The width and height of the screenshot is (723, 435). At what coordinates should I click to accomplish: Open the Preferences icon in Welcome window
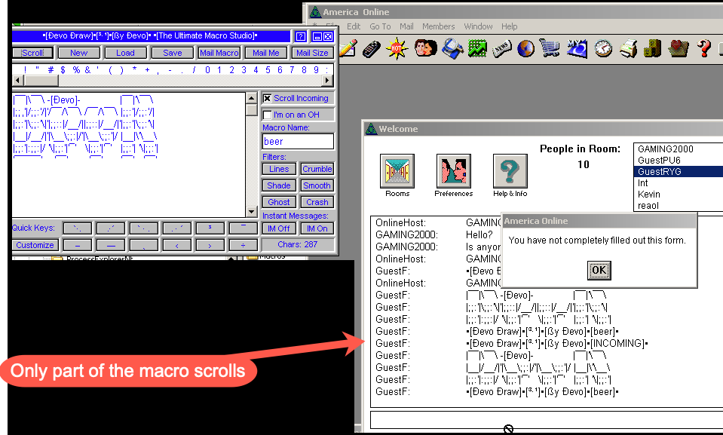click(454, 171)
